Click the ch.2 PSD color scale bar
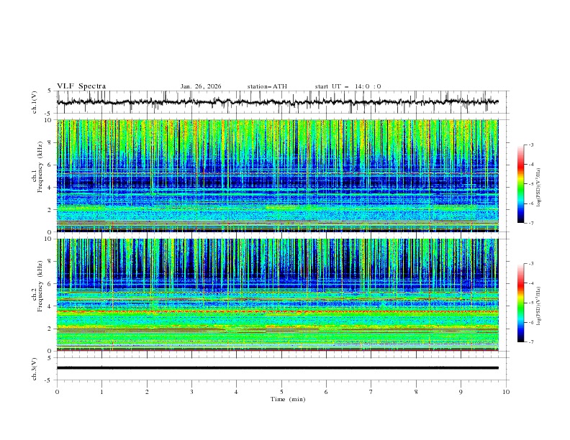This screenshot has height=440, width=570. pos(521,303)
